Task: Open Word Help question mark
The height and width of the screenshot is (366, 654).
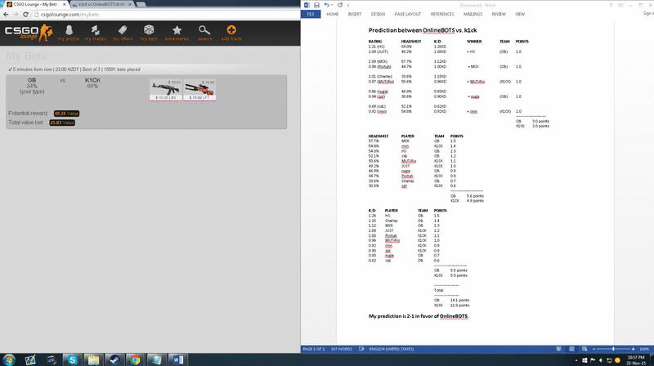Action: coord(611,5)
